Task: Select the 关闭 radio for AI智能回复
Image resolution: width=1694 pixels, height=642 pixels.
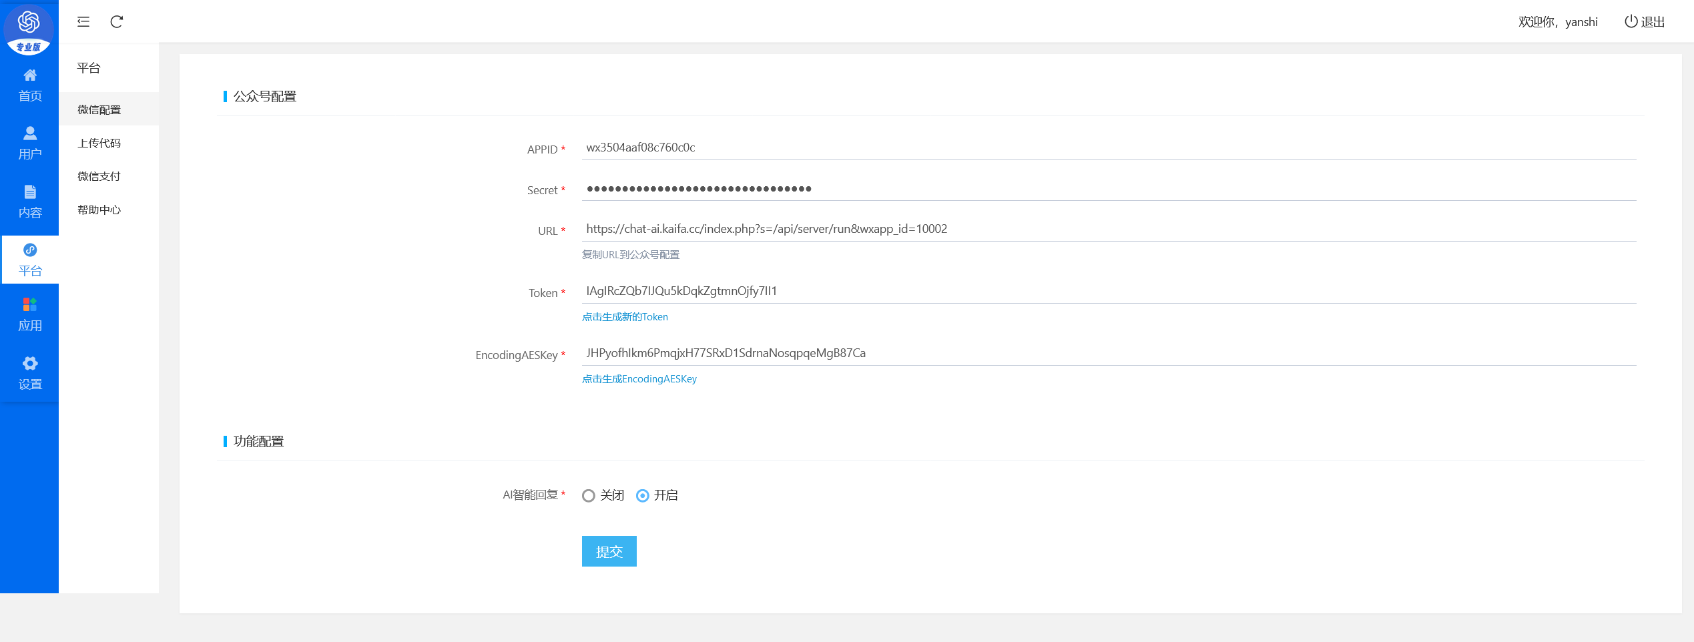Action: coord(588,496)
